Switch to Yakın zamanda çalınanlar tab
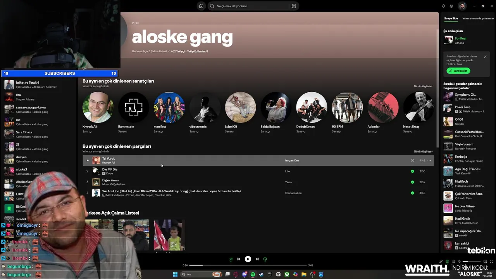Viewport: 496px width, 279px height. pos(478,19)
